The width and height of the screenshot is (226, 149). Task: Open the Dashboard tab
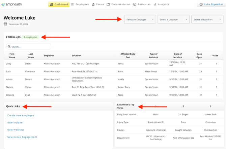pos(59,4)
